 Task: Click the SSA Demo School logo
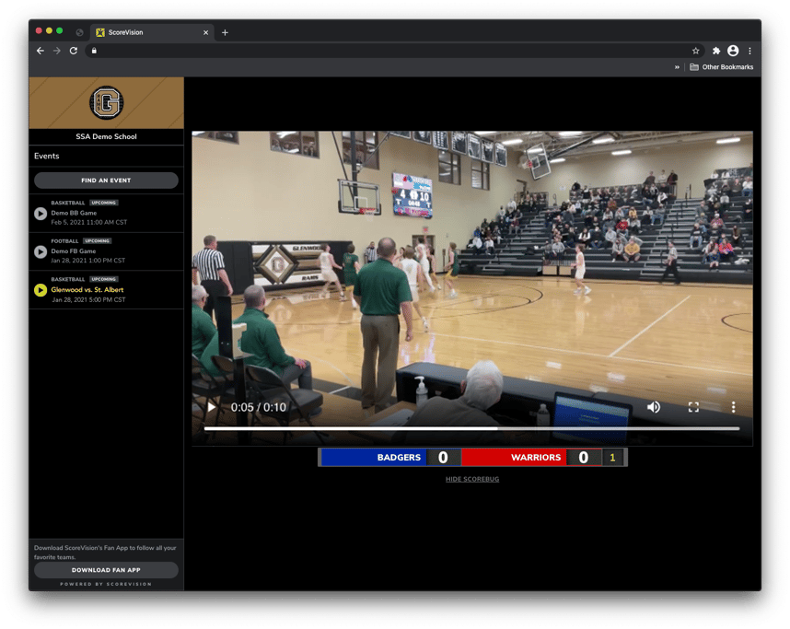105,101
